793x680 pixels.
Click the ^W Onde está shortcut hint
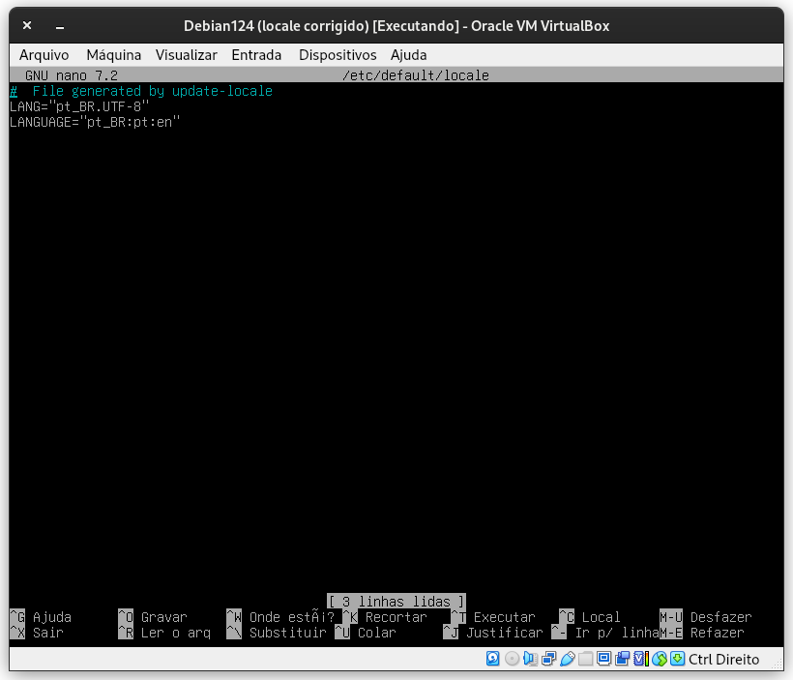coord(280,617)
